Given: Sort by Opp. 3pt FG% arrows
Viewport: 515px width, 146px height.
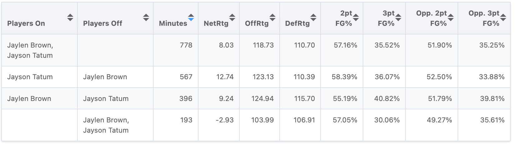Looking at the screenshot, I should click(x=503, y=17).
